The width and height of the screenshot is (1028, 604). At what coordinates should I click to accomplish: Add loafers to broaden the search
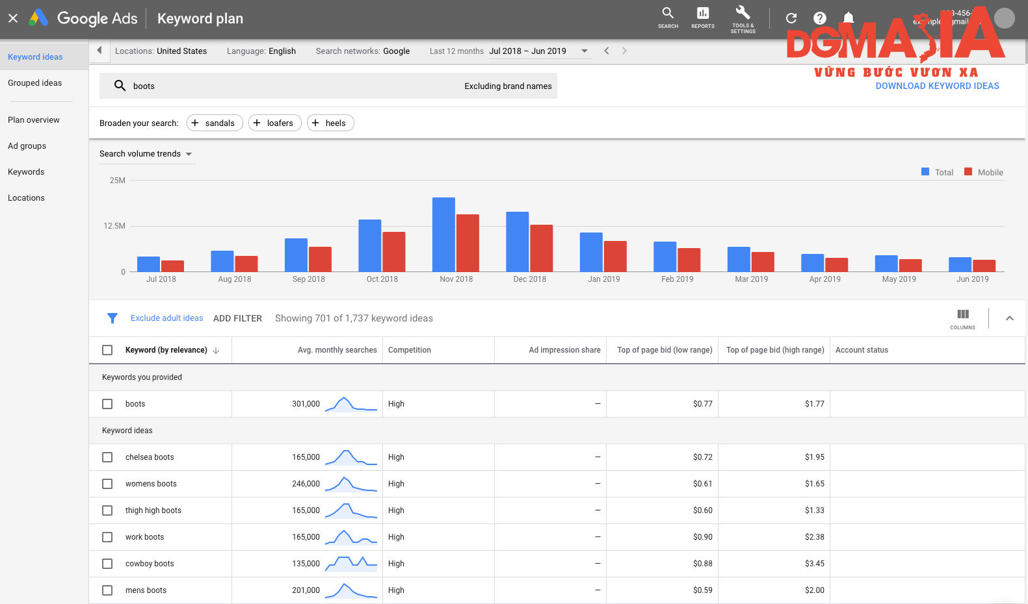pos(275,123)
